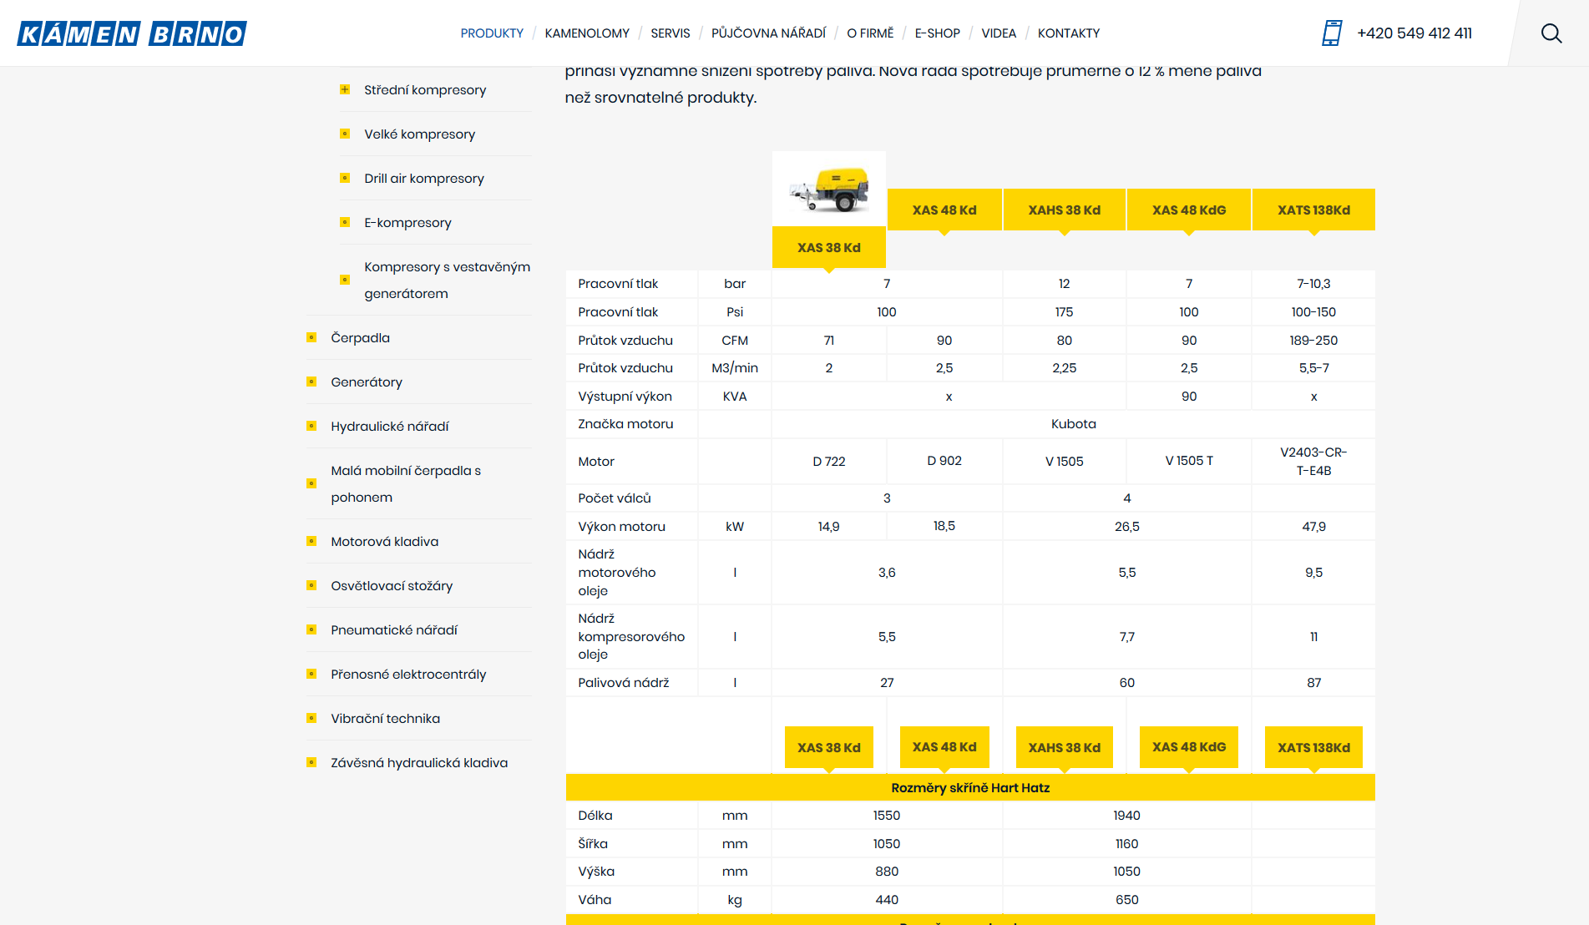The image size is (1589, 925).
Task: Click lower XAHS 38 Kd label
Action: click(x=1065, y=747)
